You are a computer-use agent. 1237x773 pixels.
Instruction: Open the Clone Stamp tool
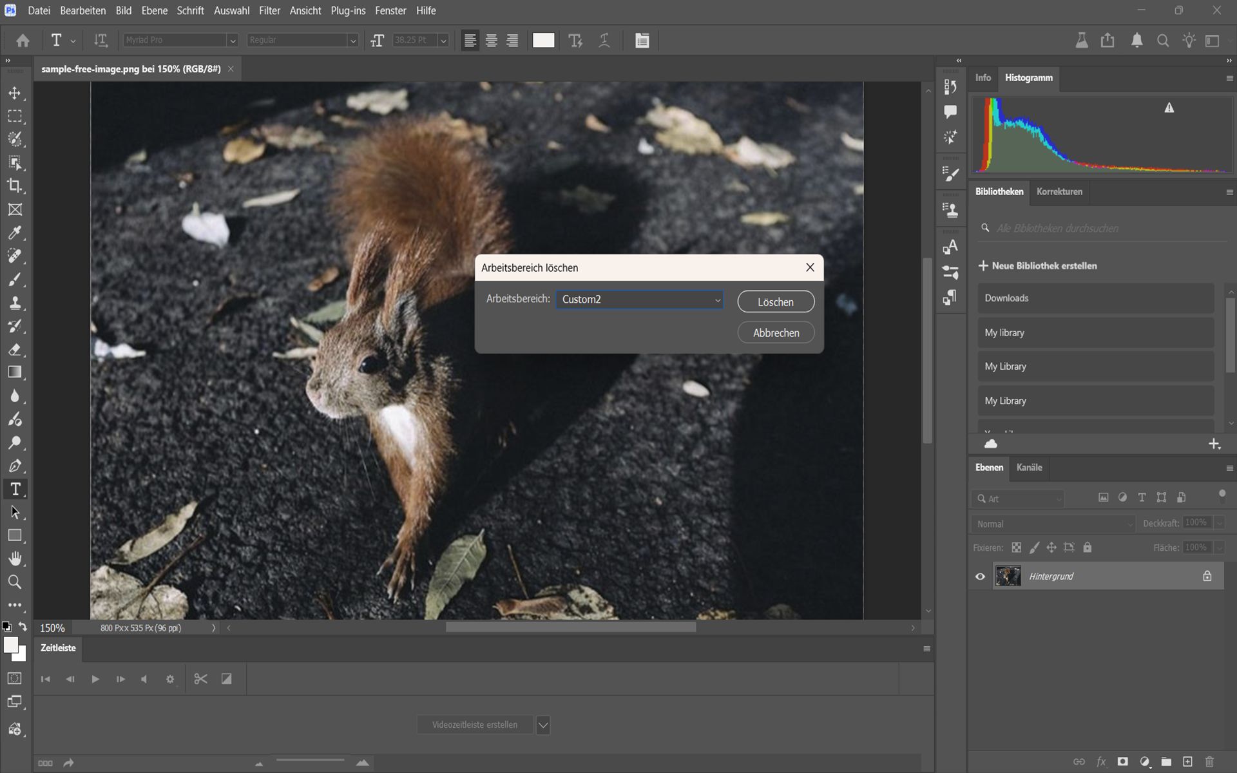click(15, 302)
